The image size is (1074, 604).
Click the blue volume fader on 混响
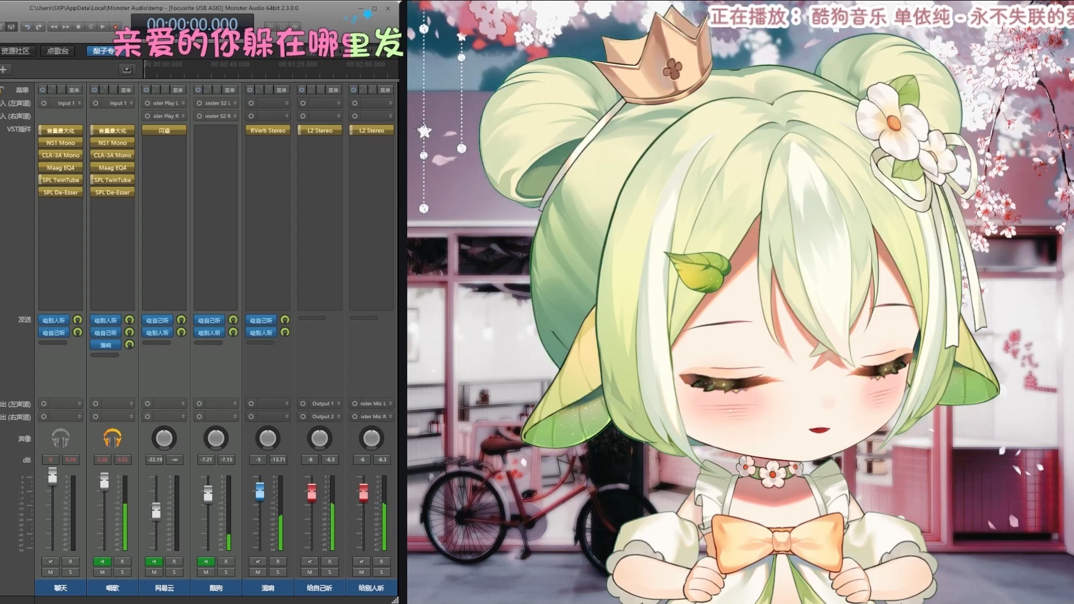click(x=260, y=491)
